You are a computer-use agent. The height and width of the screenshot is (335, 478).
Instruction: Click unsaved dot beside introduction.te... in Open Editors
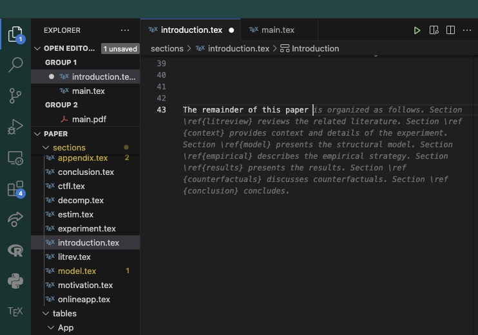[x=52, y=77]
